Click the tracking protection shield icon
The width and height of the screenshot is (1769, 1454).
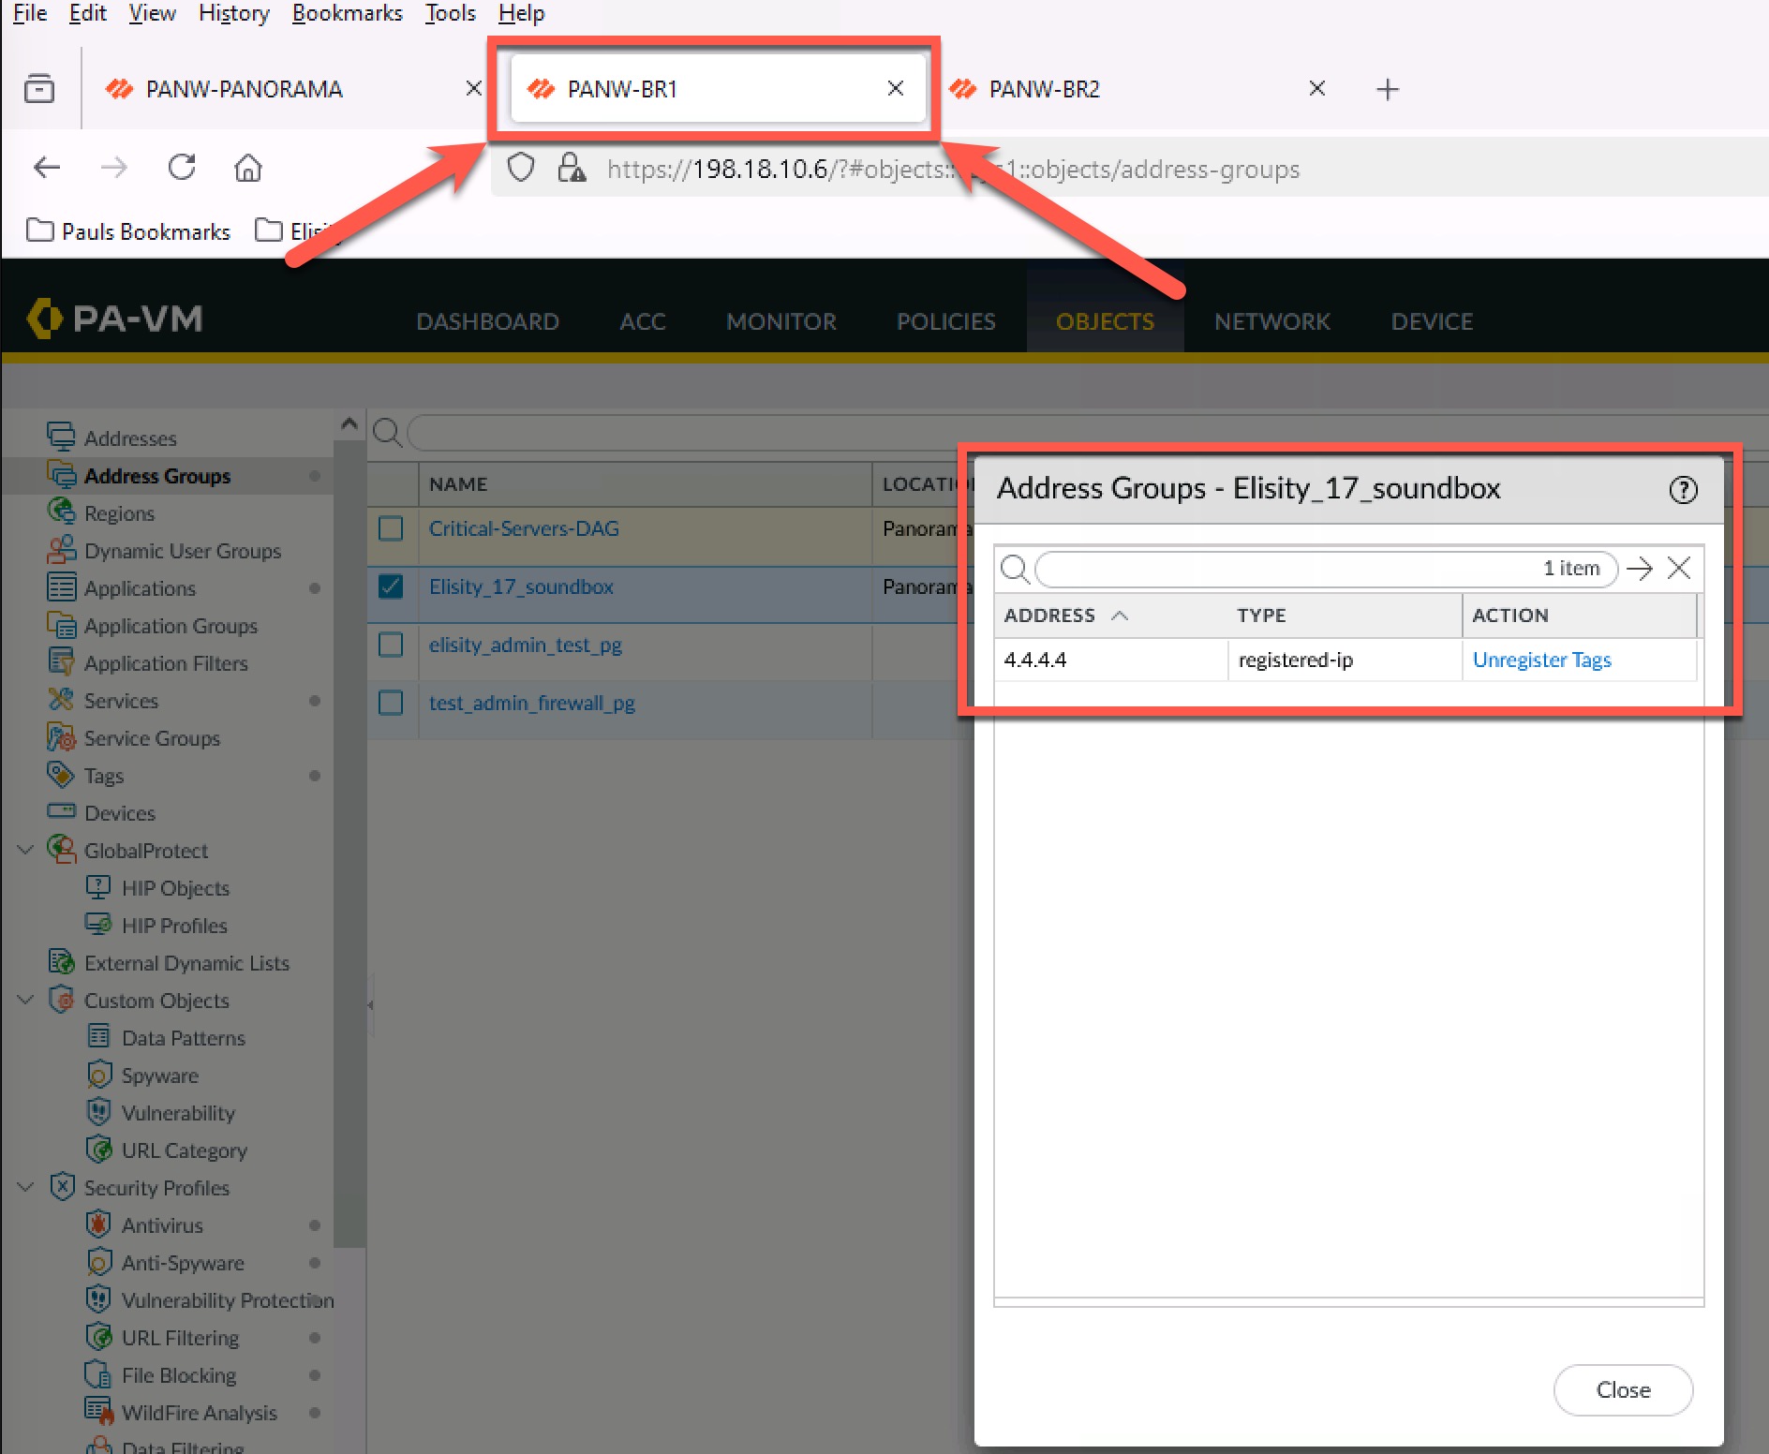520,168
